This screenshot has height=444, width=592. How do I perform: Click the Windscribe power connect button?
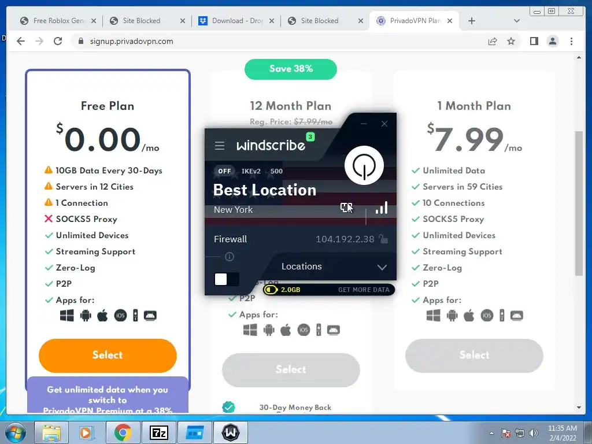point(364,165)
